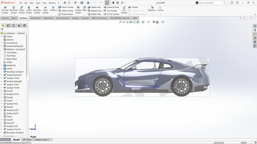Switch to the Evaluate tab
This screenshot has height=144, width=257.
click(x=85, y=18)
